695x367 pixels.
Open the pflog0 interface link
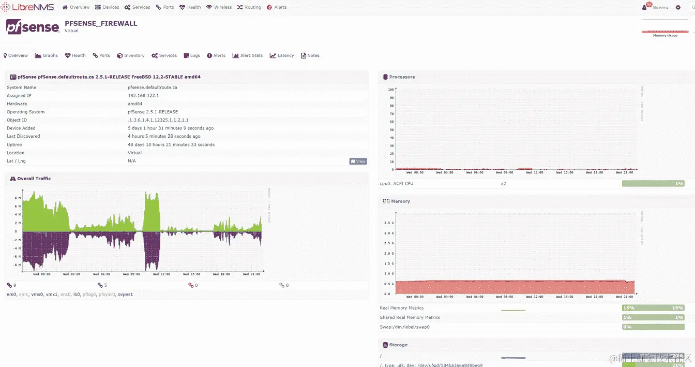(89, 295)
